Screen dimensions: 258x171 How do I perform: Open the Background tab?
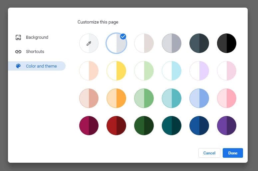coord(37,37)
